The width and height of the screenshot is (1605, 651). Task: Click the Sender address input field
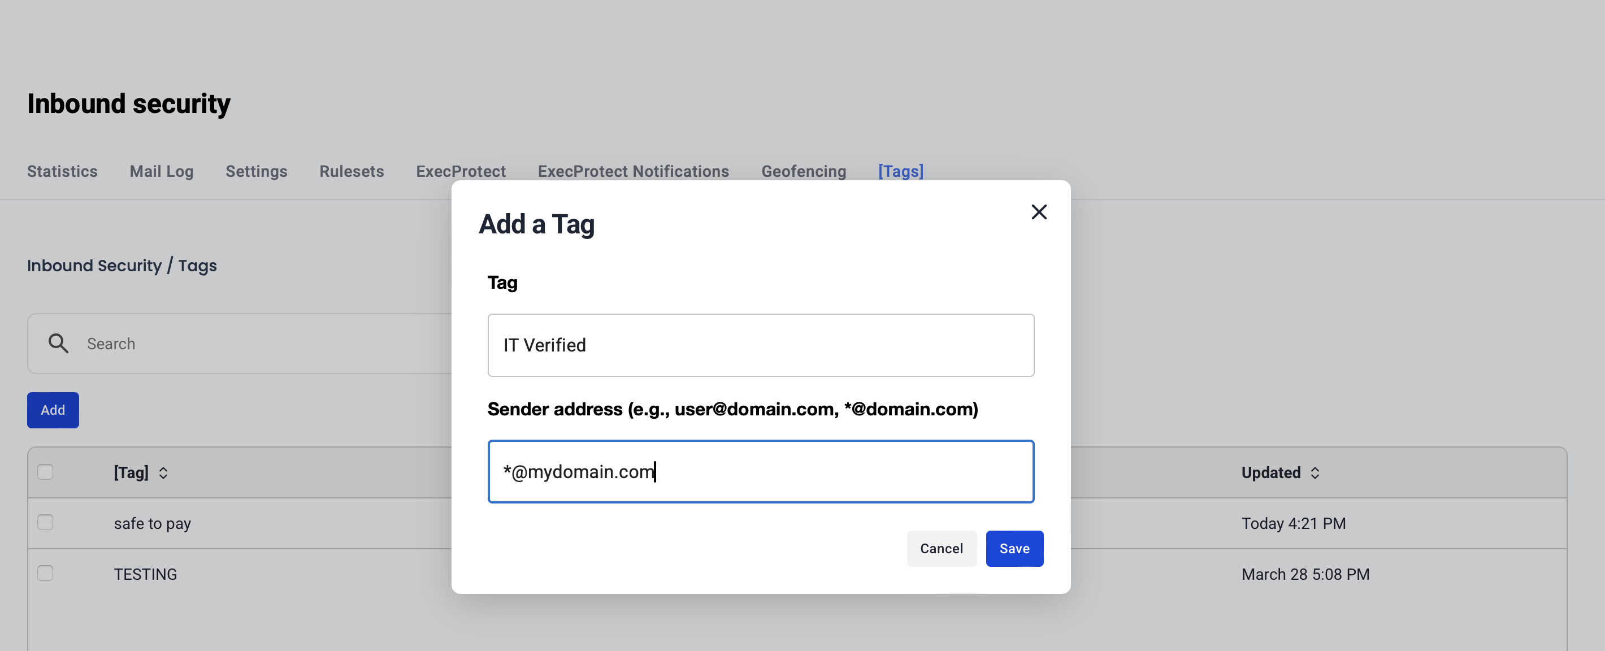coord(760,472)
